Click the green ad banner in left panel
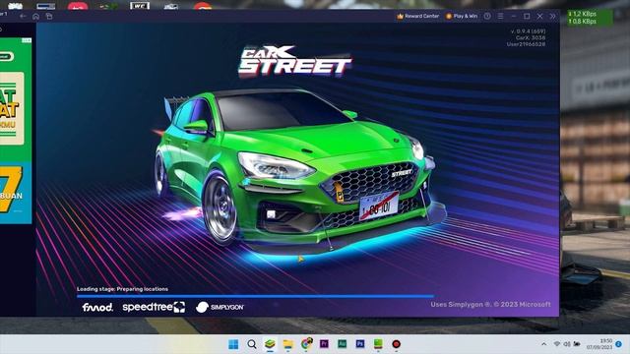630x354 pixels. pyautogui.click(x=16, y=99)
